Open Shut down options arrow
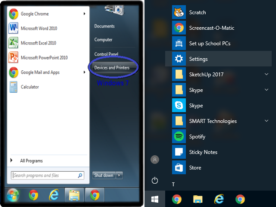This screenshot has height=207, width=276. 119,176
